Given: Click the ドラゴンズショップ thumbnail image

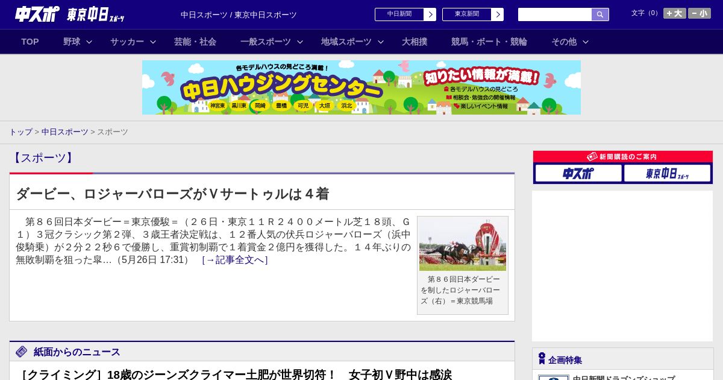Looking at the screenshot, I should 554,378.
